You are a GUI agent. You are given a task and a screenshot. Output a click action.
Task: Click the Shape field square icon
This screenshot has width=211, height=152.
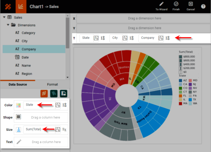18,117
